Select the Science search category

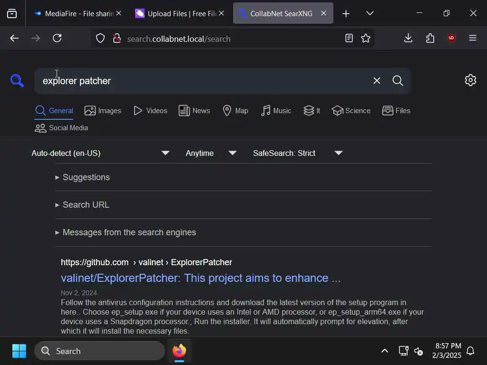(x=351, y=111)
